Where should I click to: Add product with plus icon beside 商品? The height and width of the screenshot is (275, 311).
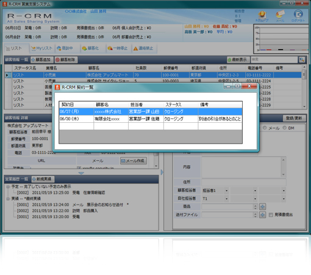pyautogui.click(x=263, y=207)
